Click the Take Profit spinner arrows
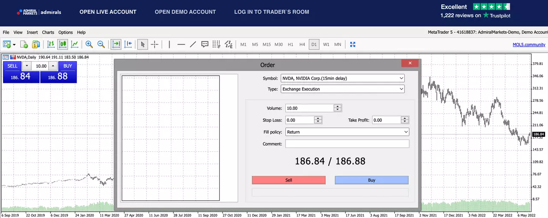 click(405, 120)
